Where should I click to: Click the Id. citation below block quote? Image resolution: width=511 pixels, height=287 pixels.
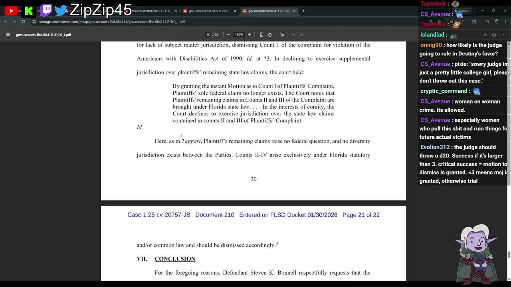click(x=140, y=128)
